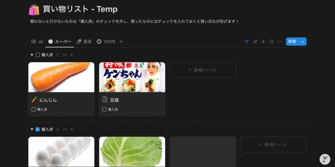Open the view options three-dot menu
This screenshot has width=335, height=167.
click(x=280, y=42)
